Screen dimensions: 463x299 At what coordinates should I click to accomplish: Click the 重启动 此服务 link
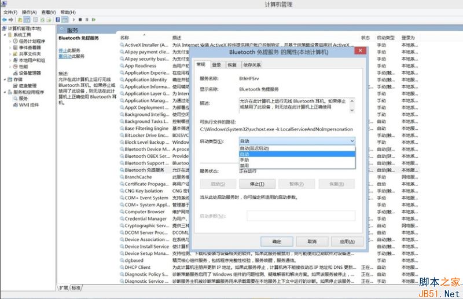coord(65,56)
